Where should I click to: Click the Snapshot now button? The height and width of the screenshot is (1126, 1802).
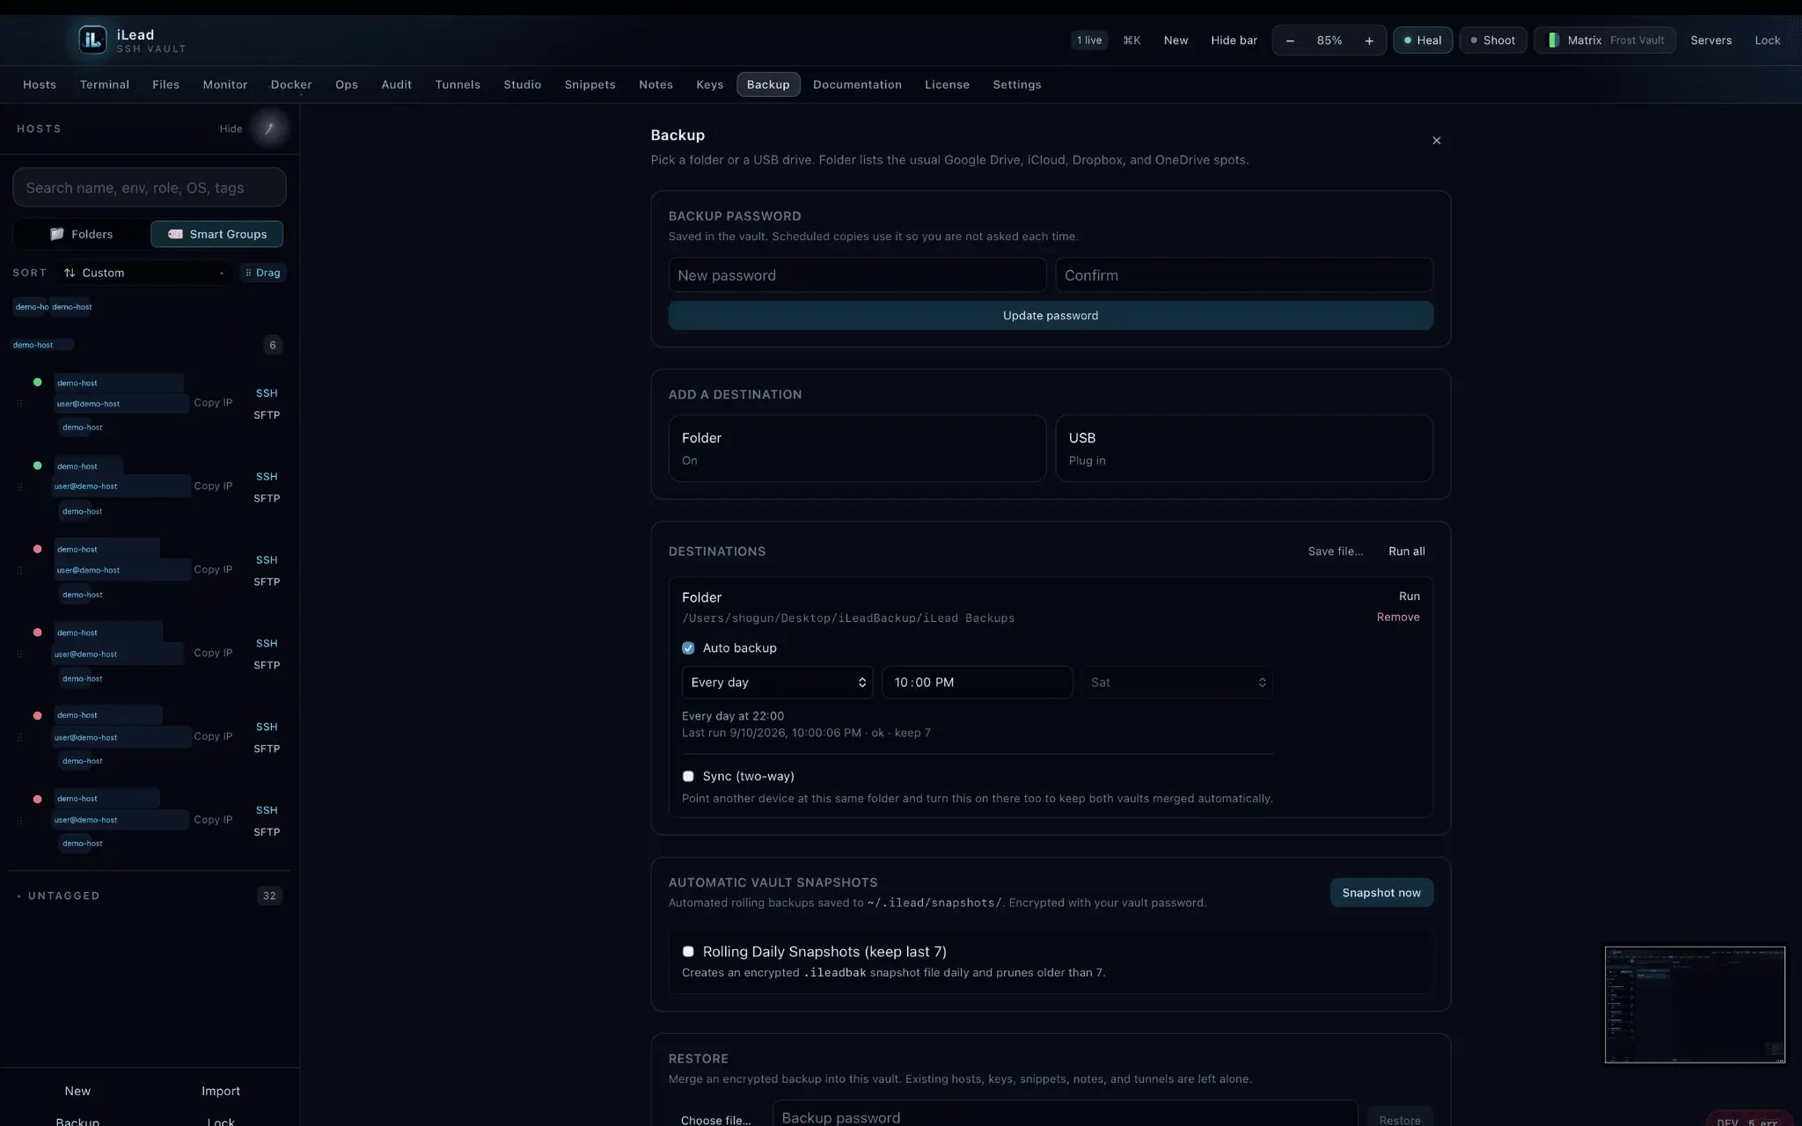click(x=1381, y=893)
